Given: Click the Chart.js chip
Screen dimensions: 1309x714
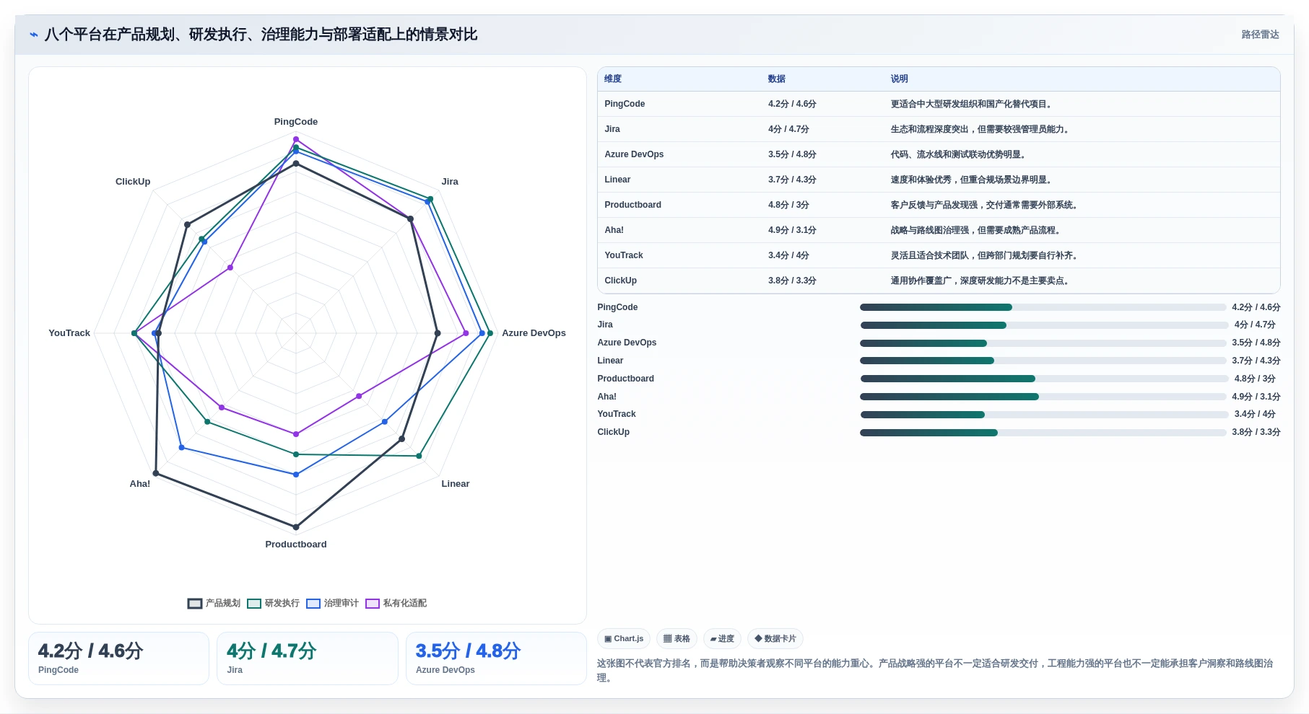Looking at the screenshot, I should (624, 638).
